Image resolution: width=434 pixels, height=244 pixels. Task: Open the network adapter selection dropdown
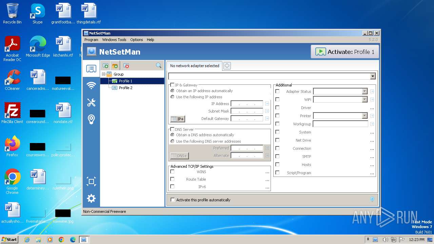373,76
